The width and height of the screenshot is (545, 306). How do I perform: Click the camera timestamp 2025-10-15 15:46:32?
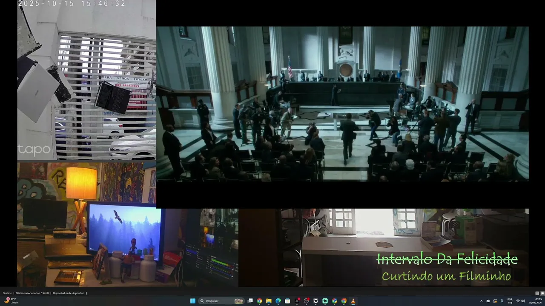72,3
